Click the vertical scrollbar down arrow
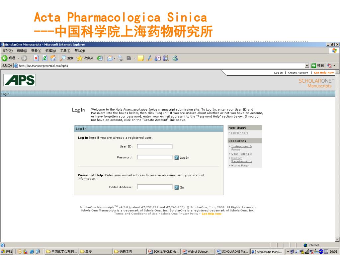This screenshot has width=340, height=255. coord(337,240)
